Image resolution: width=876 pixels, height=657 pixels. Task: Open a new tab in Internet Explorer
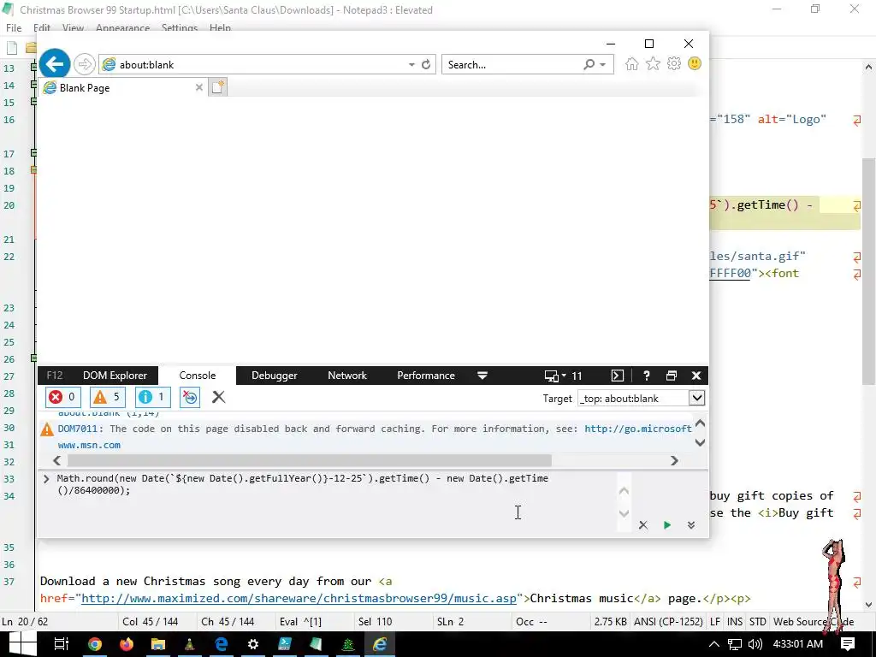(x=218, y=87)
